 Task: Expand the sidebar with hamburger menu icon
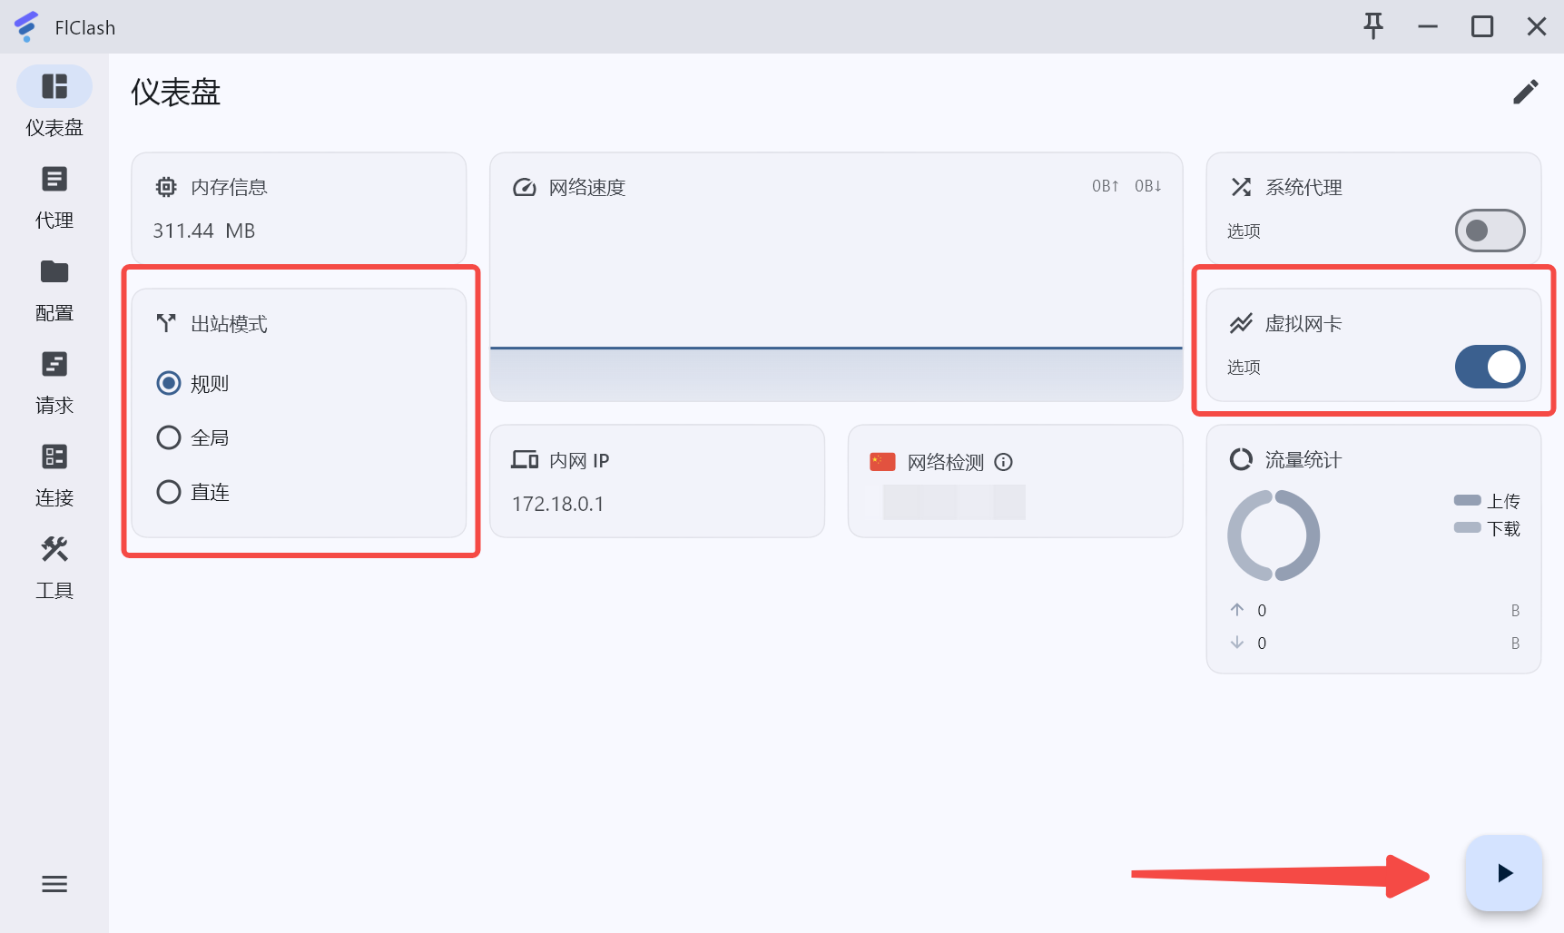coord(54,884)
